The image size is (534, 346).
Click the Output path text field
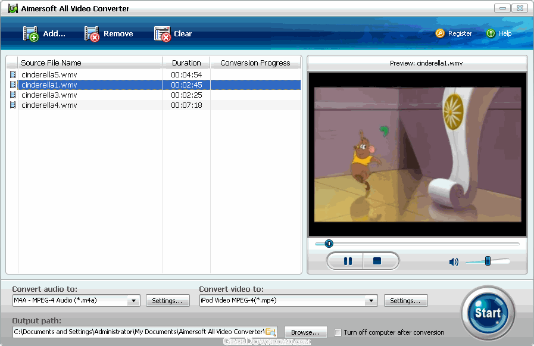(x=145, y=332)
